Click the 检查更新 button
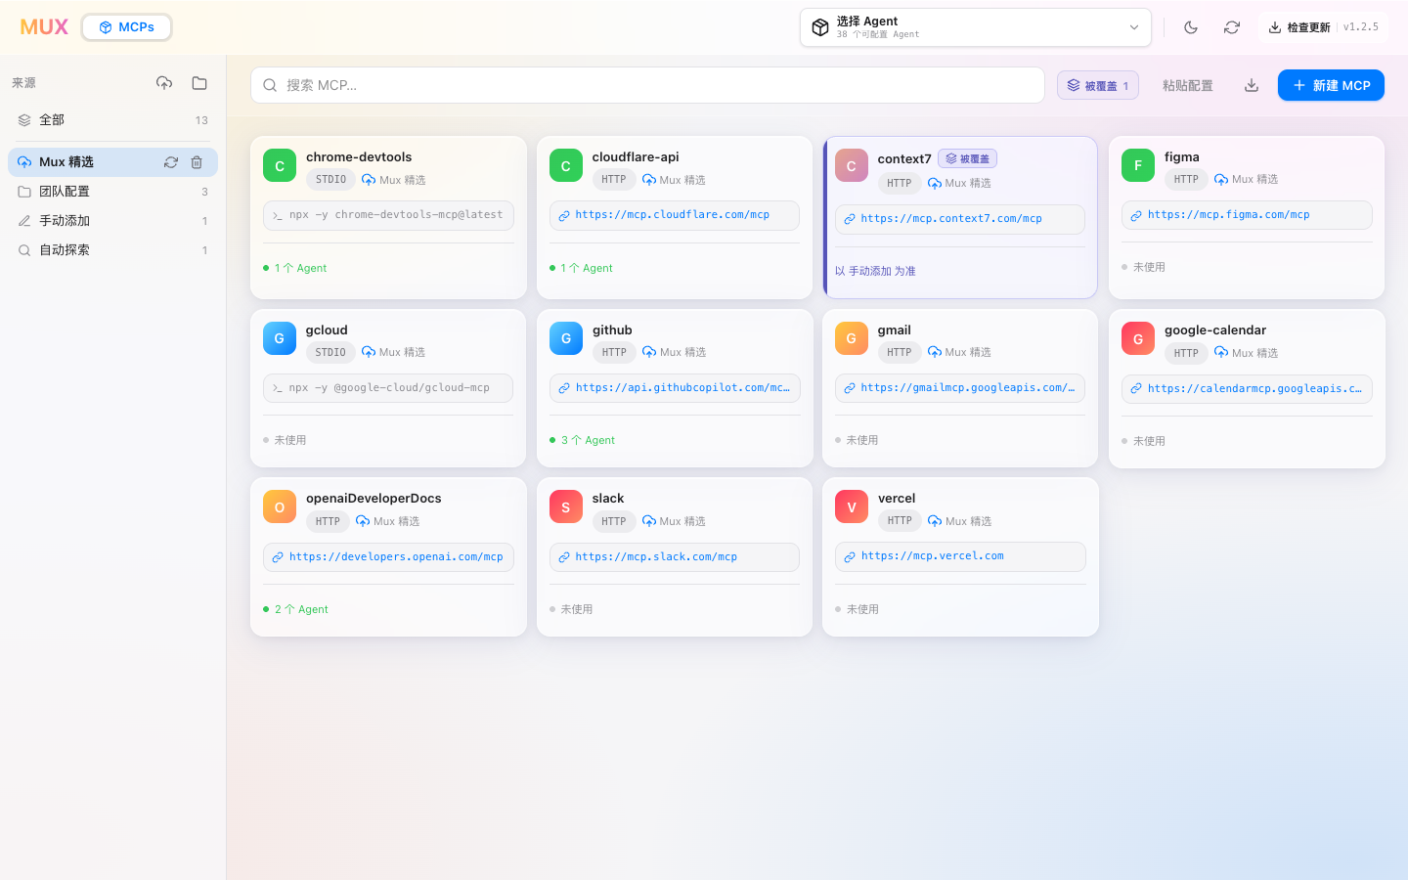This screenshot has height=880, width=1408. coord(1299,27)
